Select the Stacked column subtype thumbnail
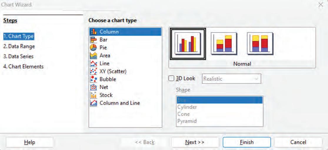 (224, 43)
